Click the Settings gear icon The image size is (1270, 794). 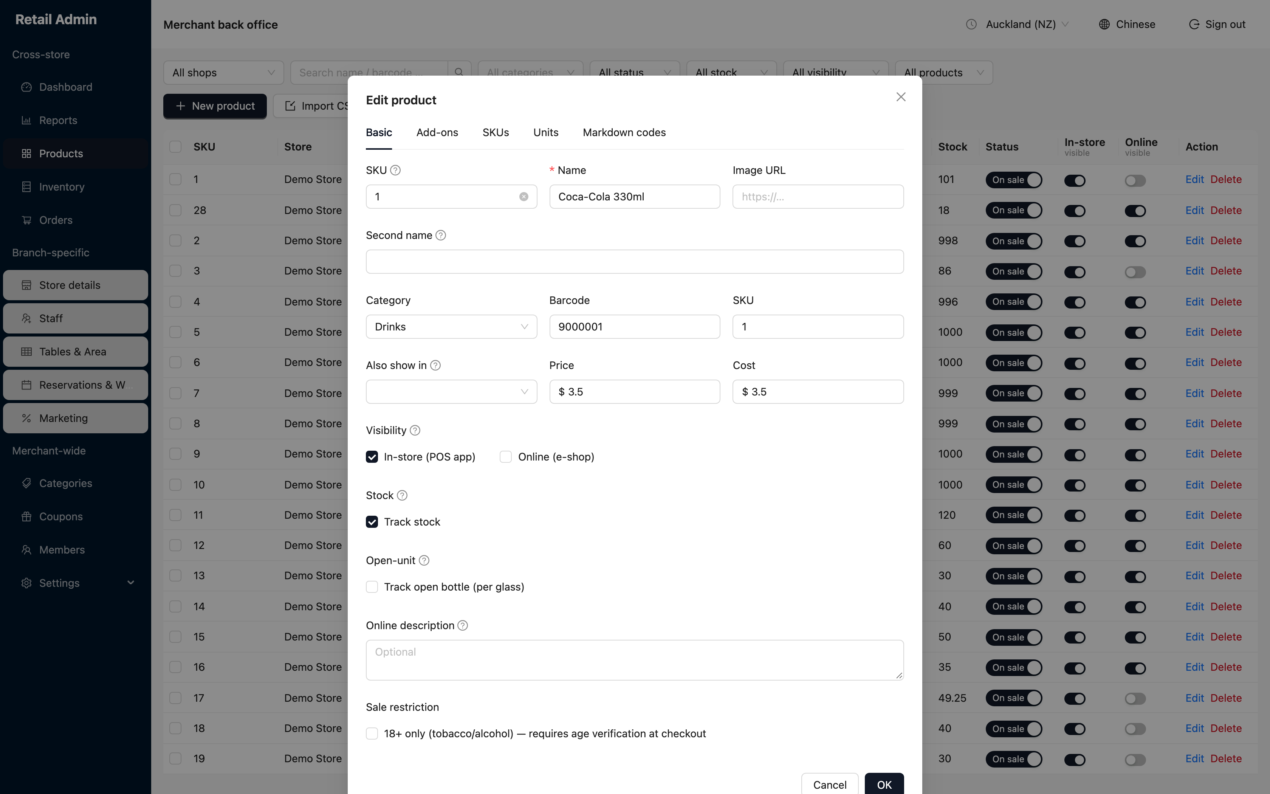coord(26,583)
